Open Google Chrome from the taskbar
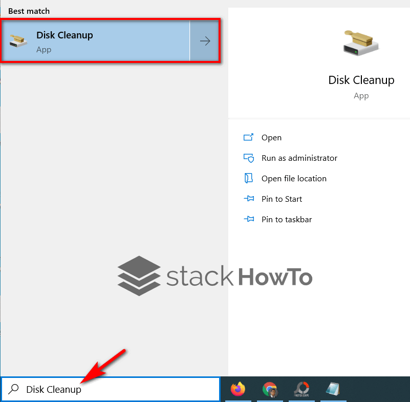The image size is (410, 402). tap(270, 388)
